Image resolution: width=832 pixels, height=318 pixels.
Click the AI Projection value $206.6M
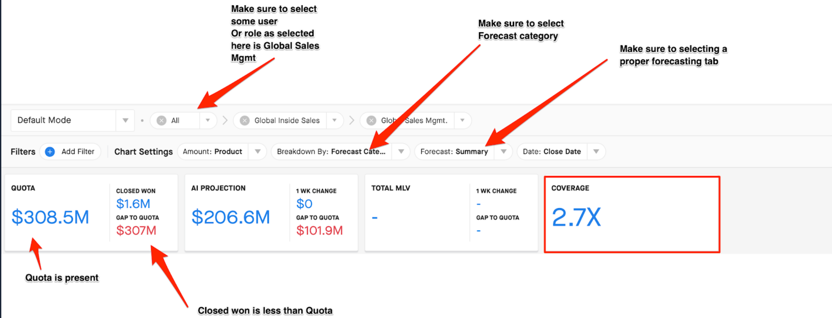(x=231, y=217)
